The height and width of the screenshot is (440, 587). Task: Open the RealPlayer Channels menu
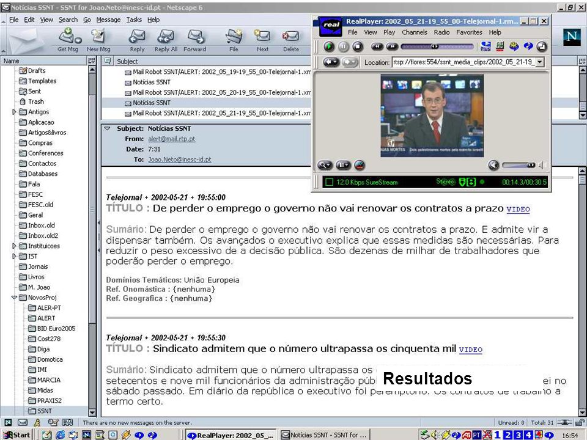[415, 32]
